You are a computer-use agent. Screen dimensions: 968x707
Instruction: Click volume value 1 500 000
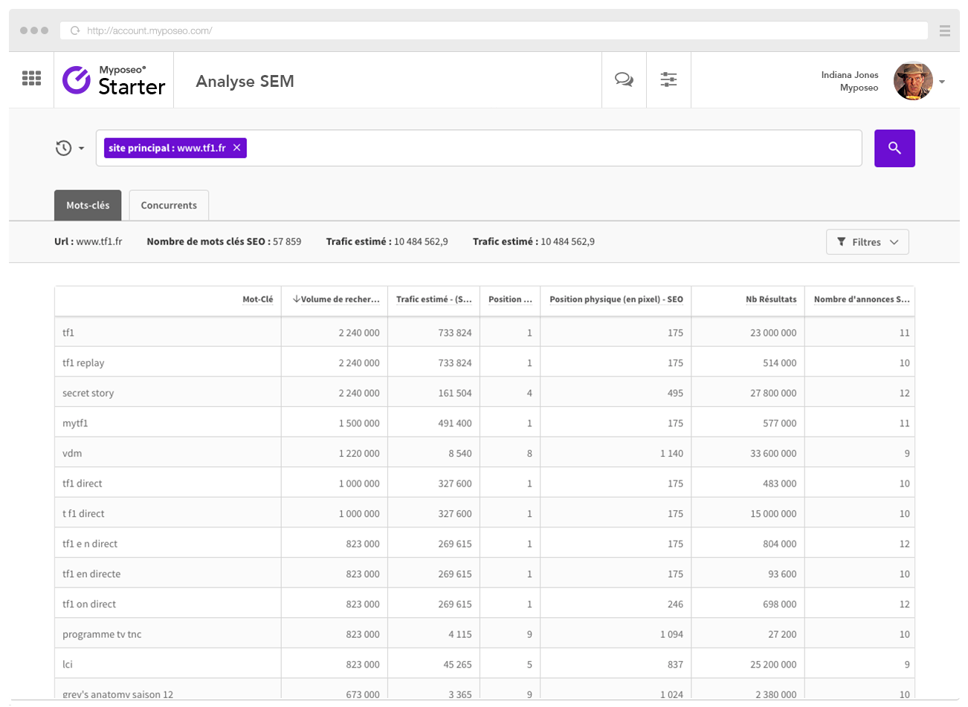pyautogui.click(x=359, y=423)
